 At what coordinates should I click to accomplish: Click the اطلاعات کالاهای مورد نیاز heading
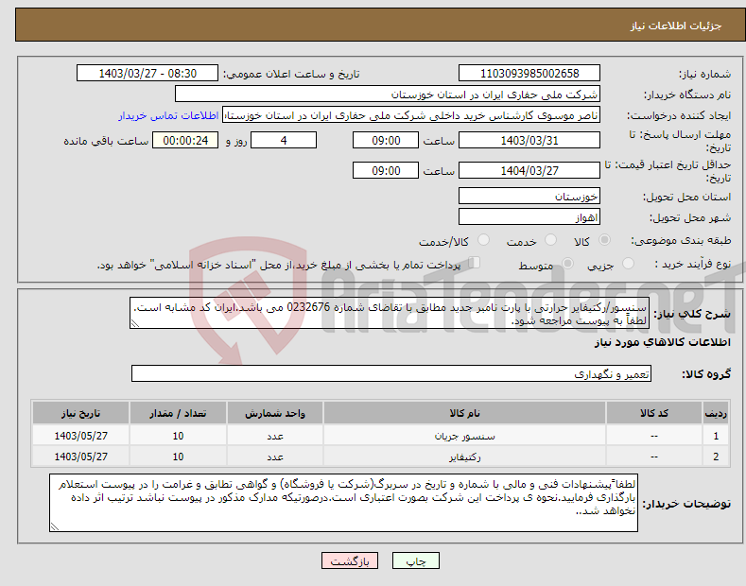tap(662, 342)
